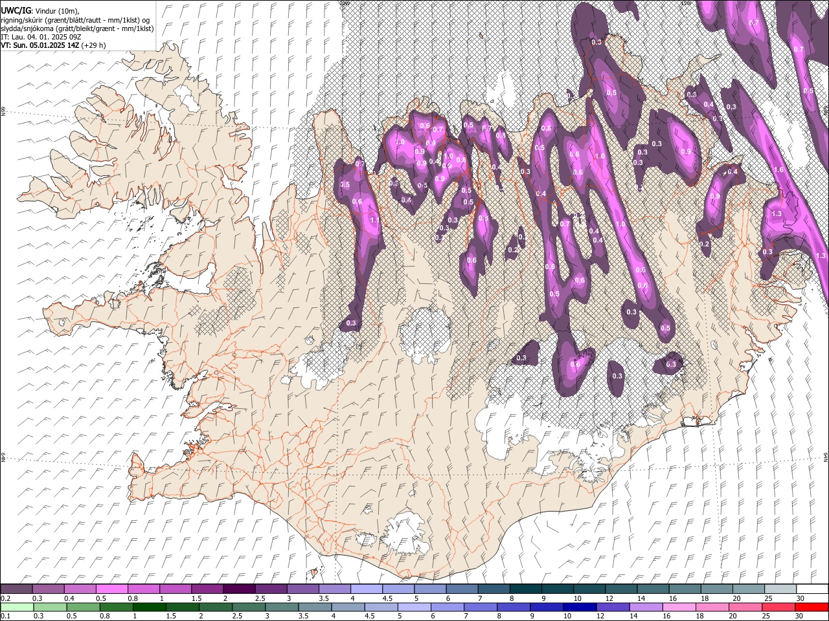Pick the pale green 0.1–0.3 rain swatch
This screenshot has height=621, width=829.
[17, 607]
